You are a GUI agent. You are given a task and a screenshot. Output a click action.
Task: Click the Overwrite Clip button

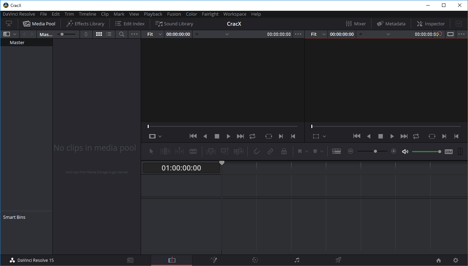[x=224, y=151]
